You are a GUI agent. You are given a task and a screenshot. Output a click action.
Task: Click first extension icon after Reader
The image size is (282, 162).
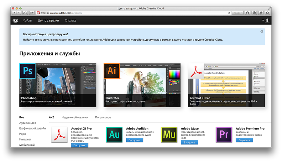[x=248, y=13]
